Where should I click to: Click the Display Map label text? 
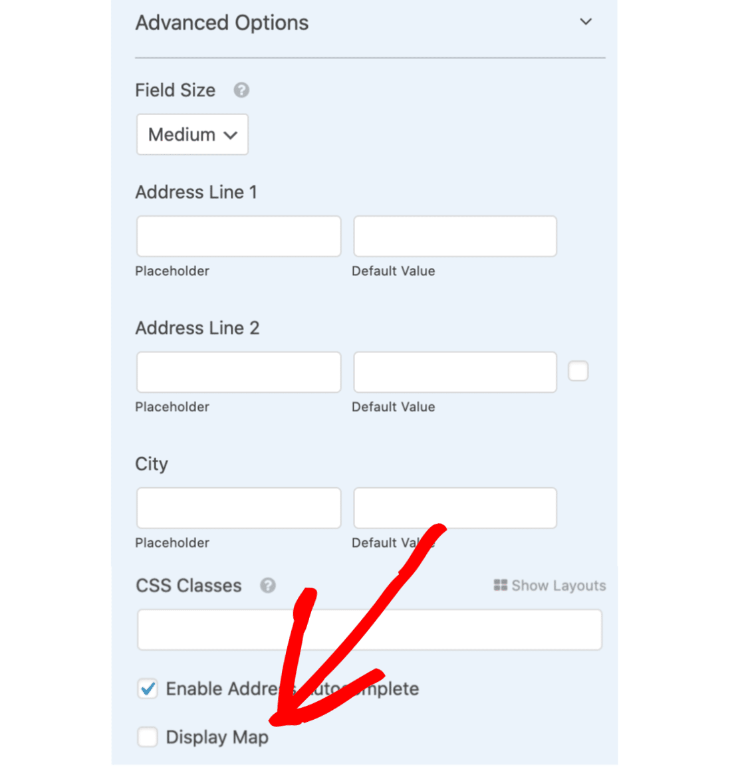pos(217,737)
